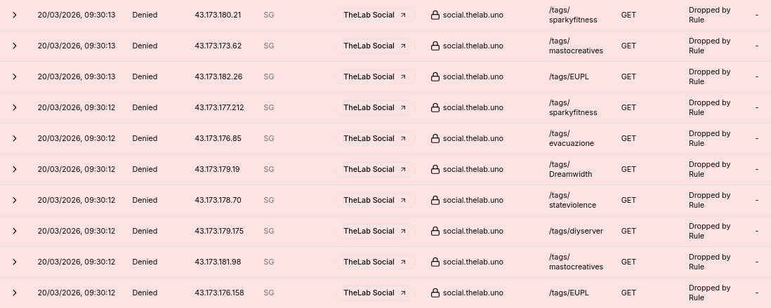Click external-link arrow for IP 43.173.177.212
The height and width of the screenshot is (308, 771).
pos(403,107)
